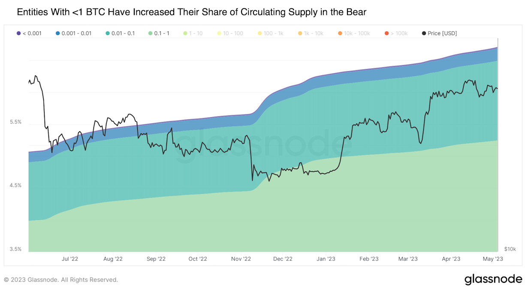Show the '100 - 1k' legend series
525x287 pixels.
(270, 33)
